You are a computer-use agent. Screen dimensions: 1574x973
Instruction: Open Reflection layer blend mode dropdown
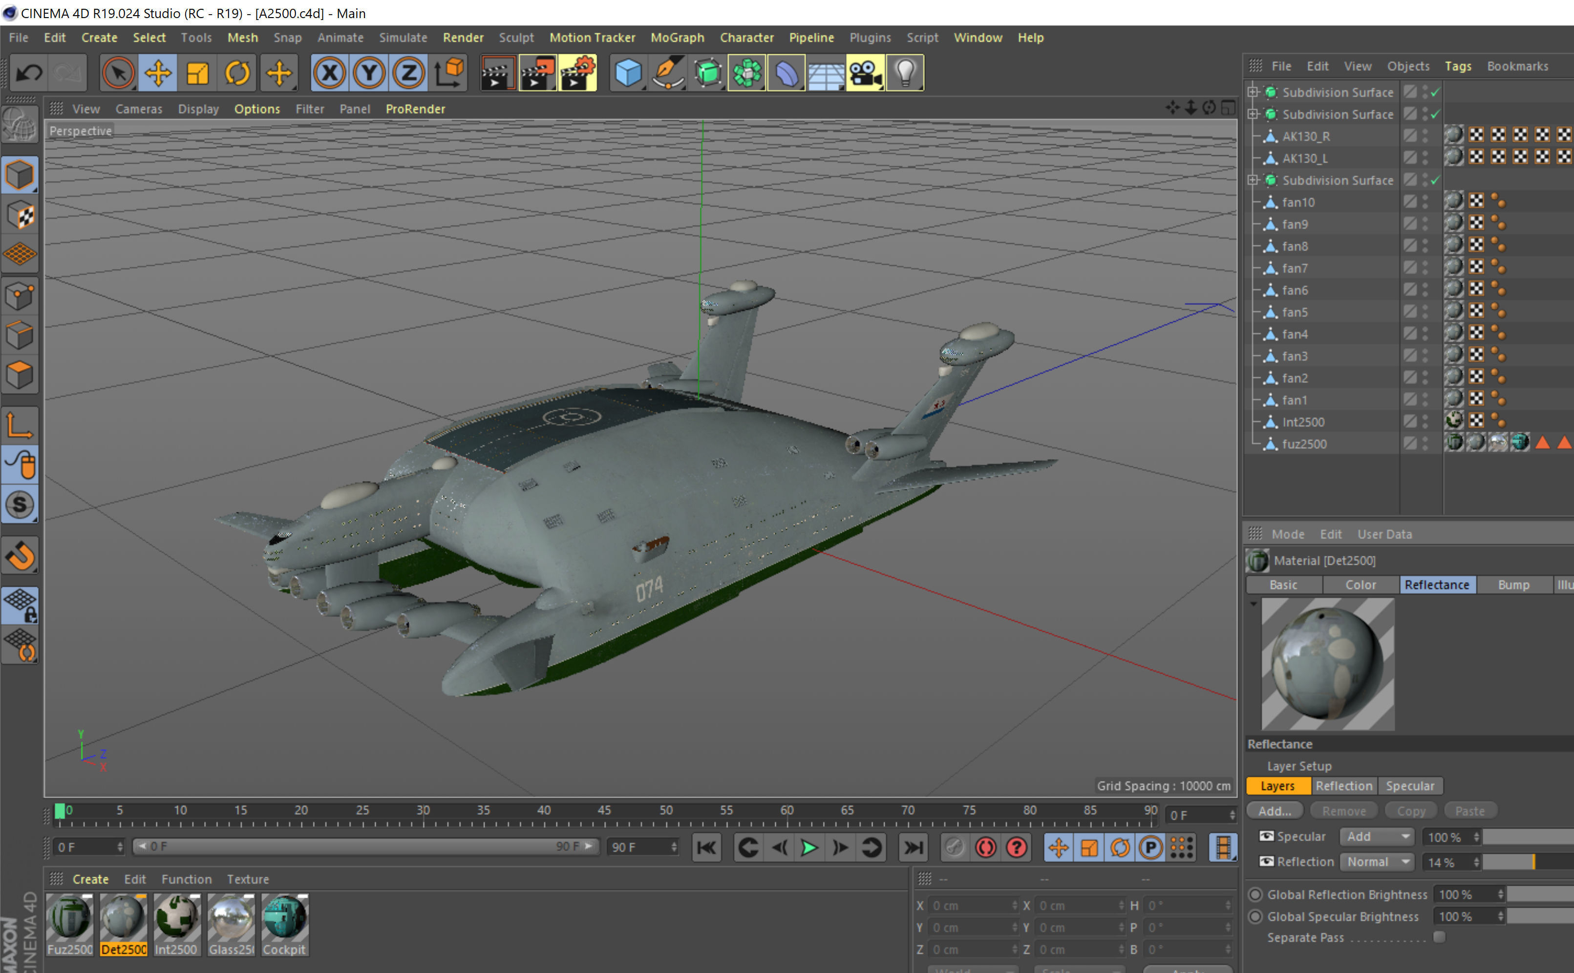click(1377, 862)
